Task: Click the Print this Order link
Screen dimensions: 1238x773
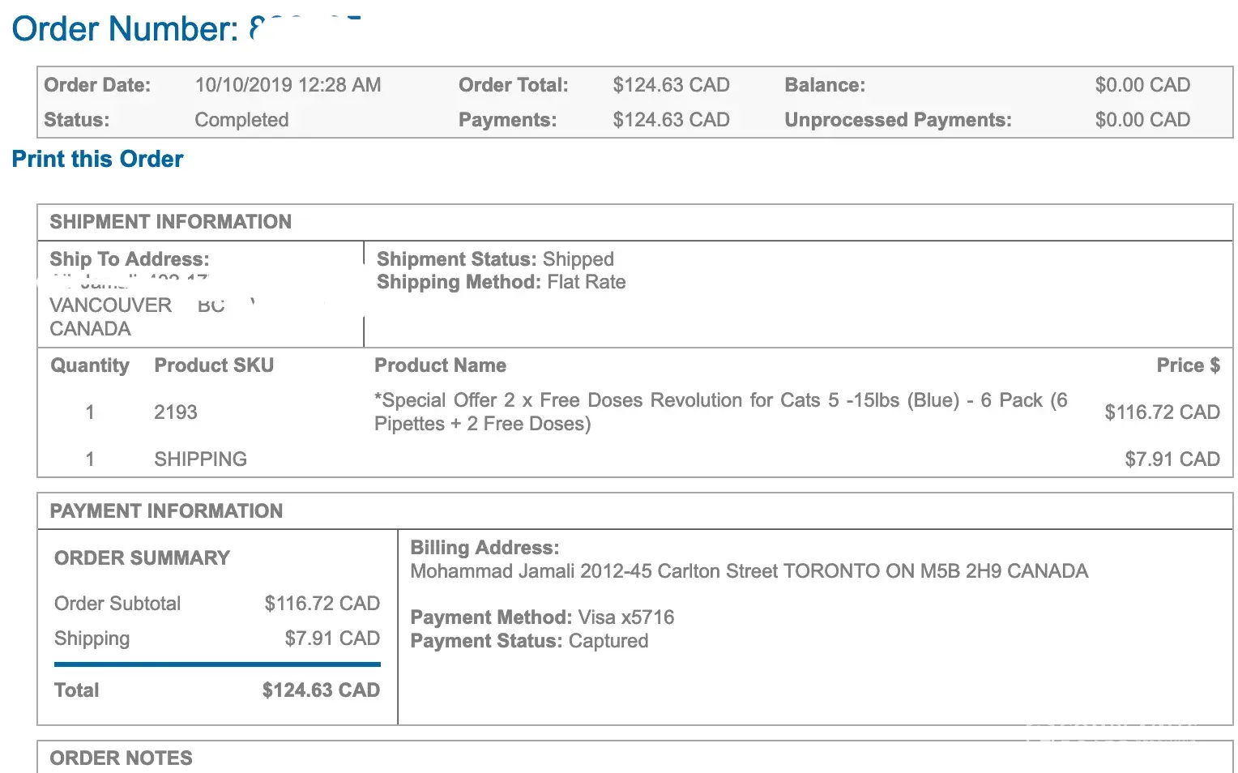Action: click(97, 159)
